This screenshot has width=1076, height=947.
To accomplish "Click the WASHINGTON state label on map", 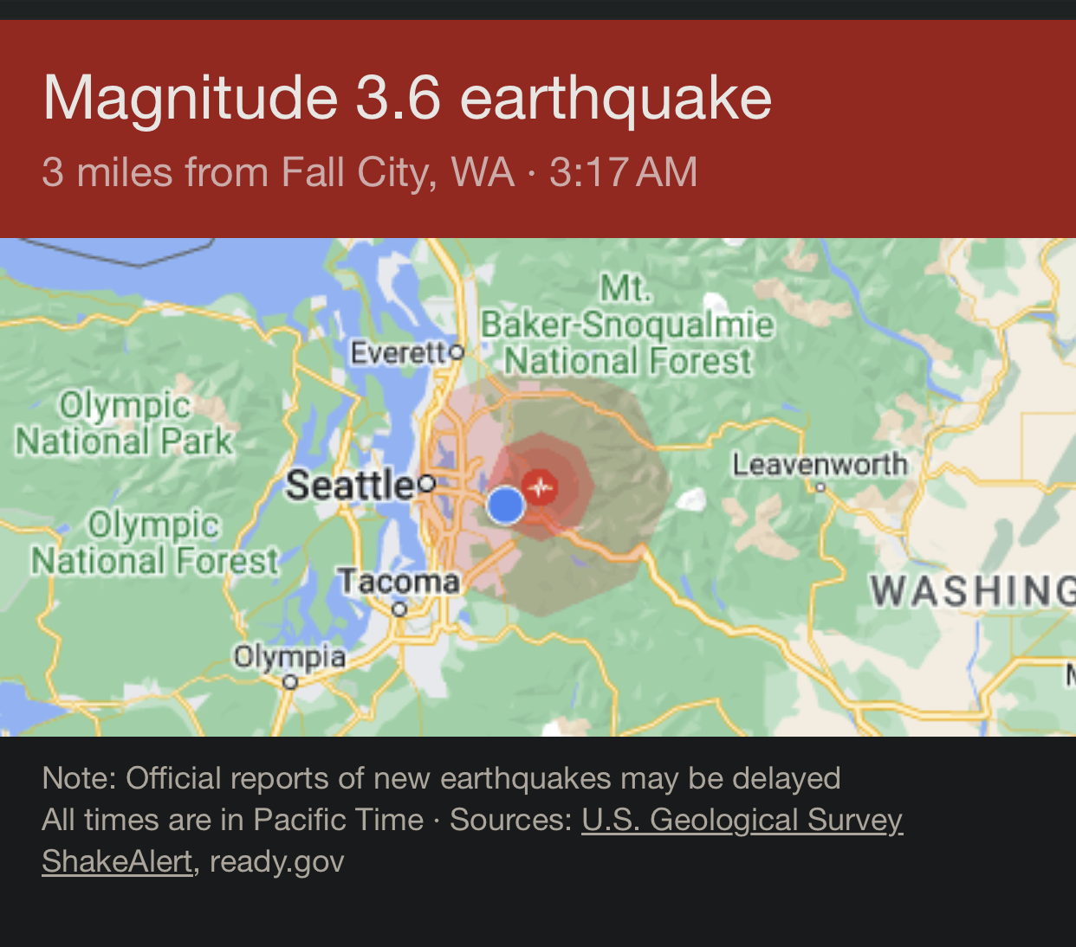I will pyautogui.click(x=972, y=591).
